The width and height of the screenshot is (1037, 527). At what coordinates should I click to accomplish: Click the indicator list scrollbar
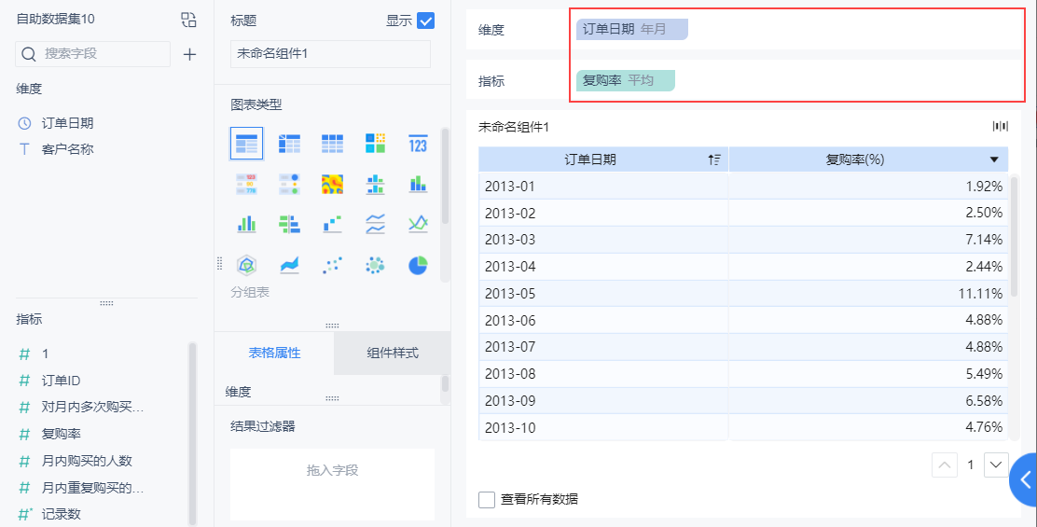(x=192, y=433)
